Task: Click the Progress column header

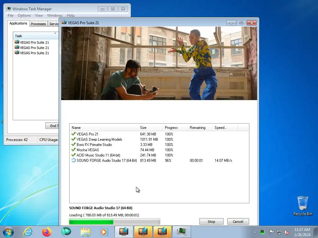Action: (x=175, y=127)
